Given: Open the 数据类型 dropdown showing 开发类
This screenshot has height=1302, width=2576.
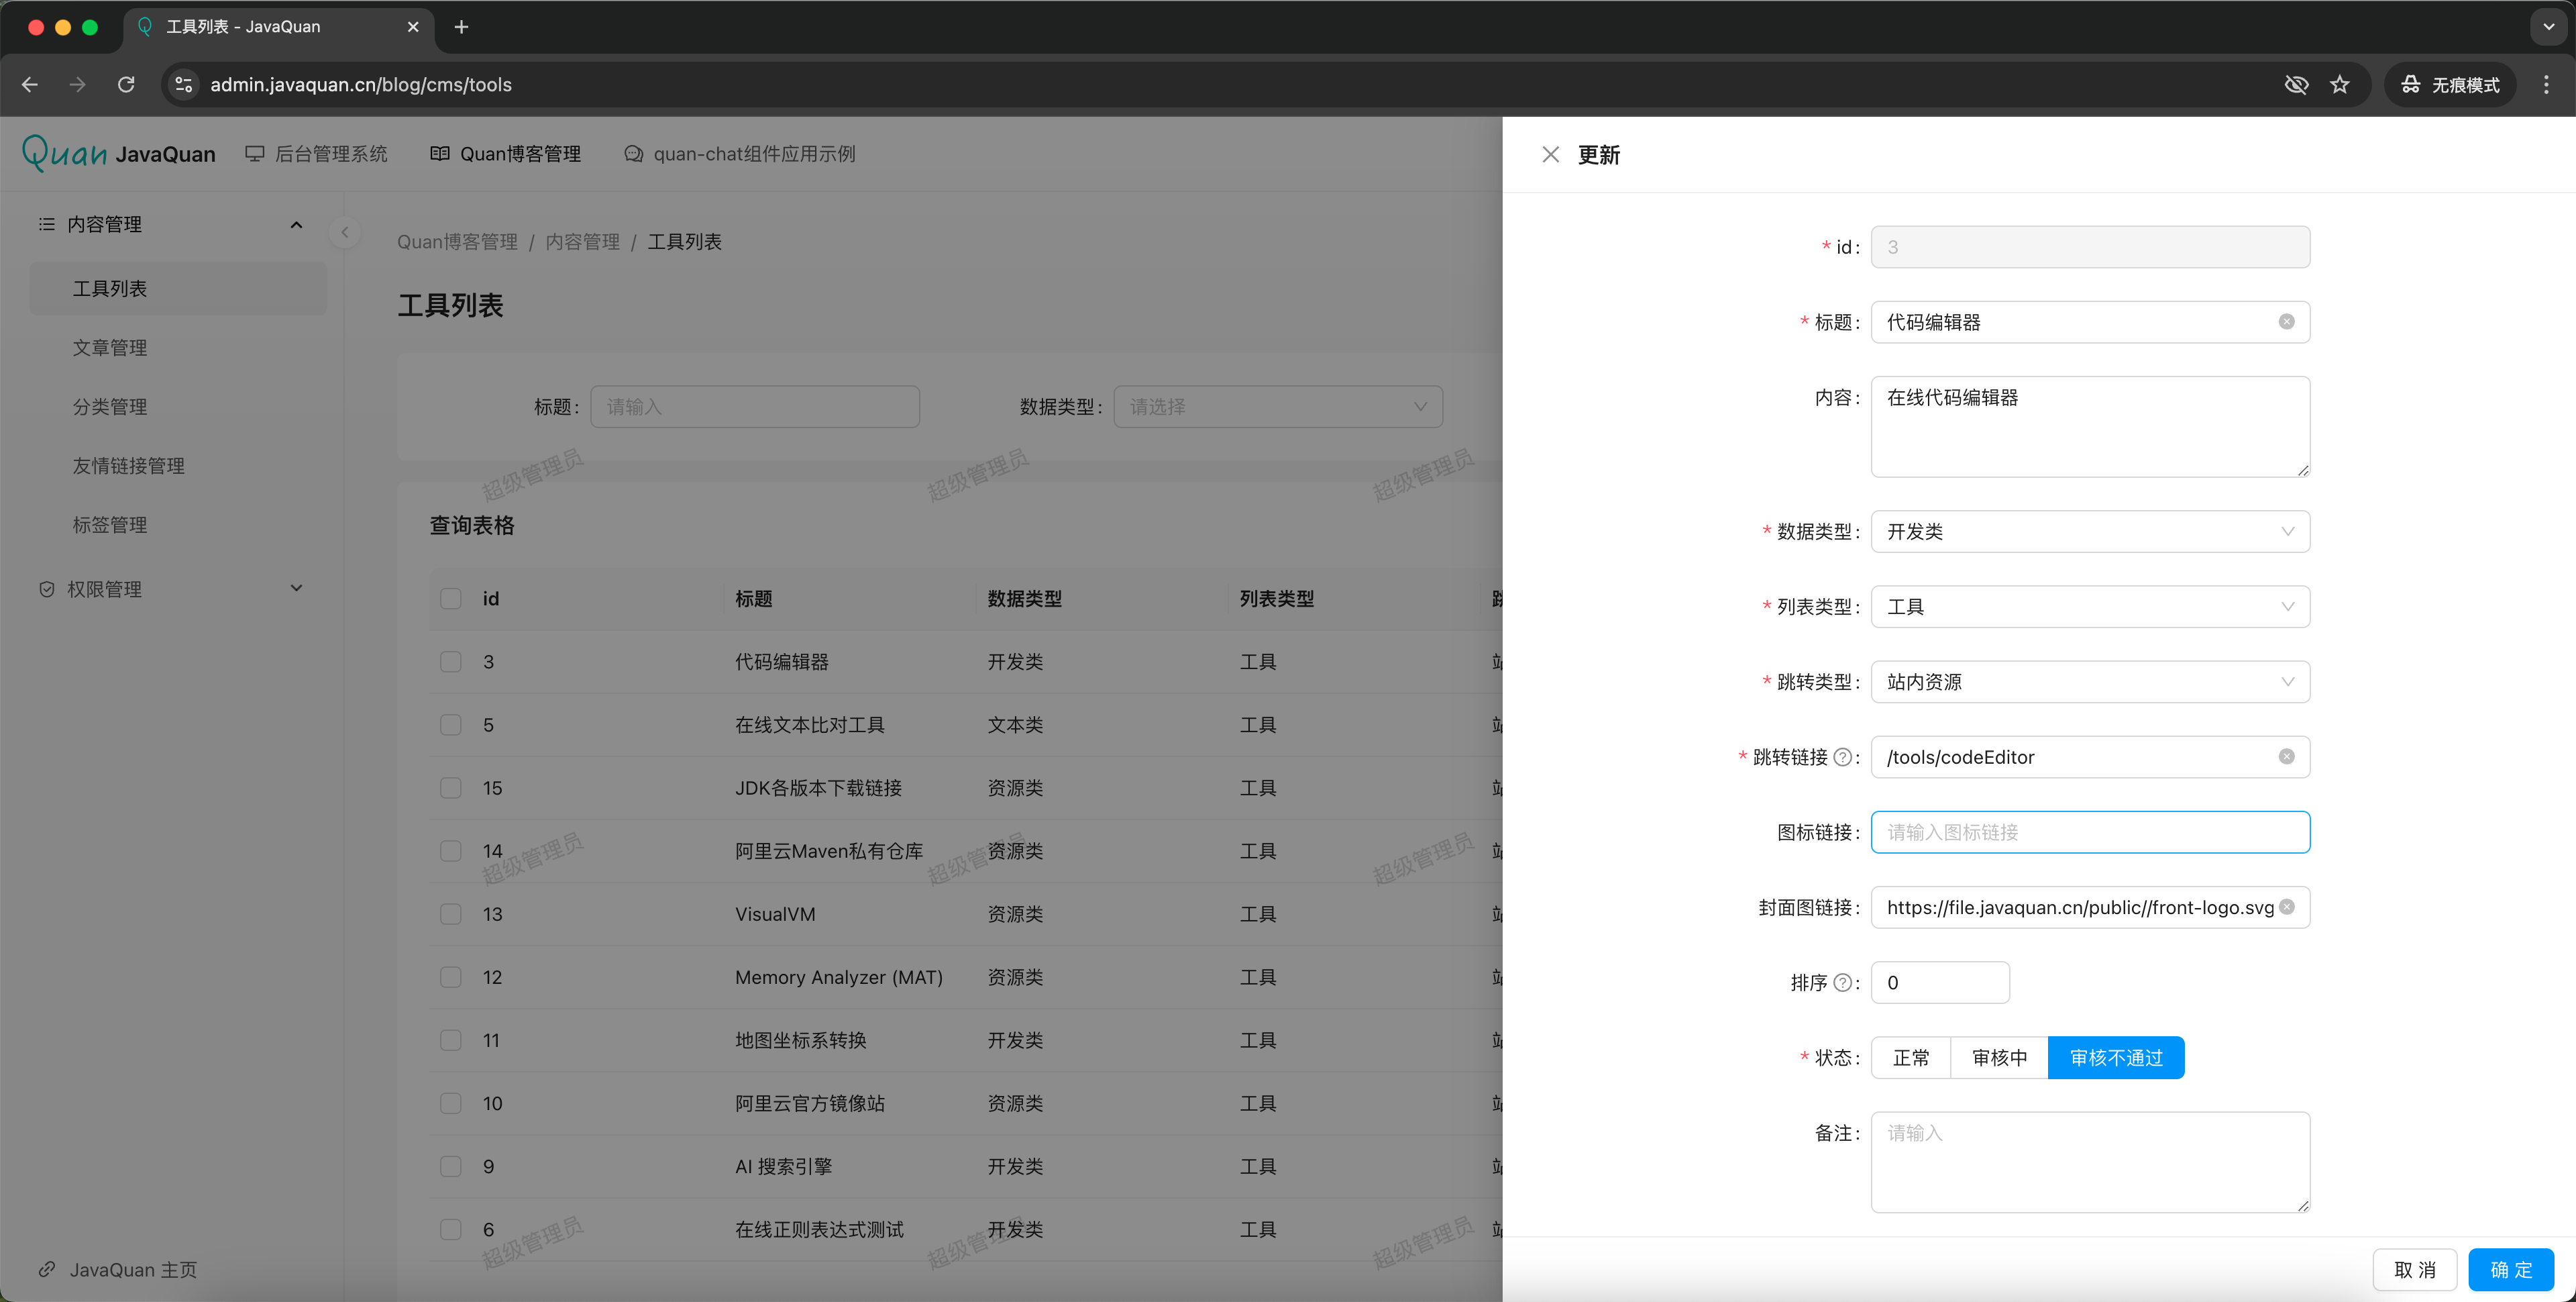Looking at the screenshot, I should tap(2089, 532).
